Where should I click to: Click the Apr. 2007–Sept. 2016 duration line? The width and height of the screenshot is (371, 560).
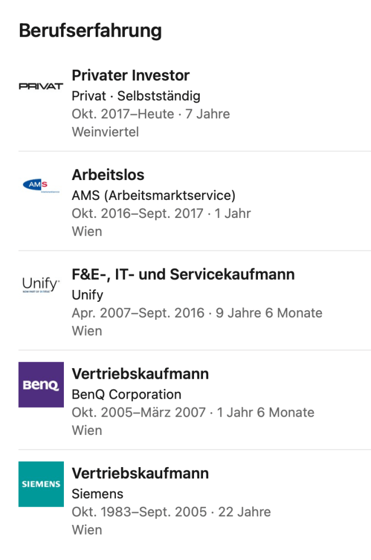(x=197, y=313)
